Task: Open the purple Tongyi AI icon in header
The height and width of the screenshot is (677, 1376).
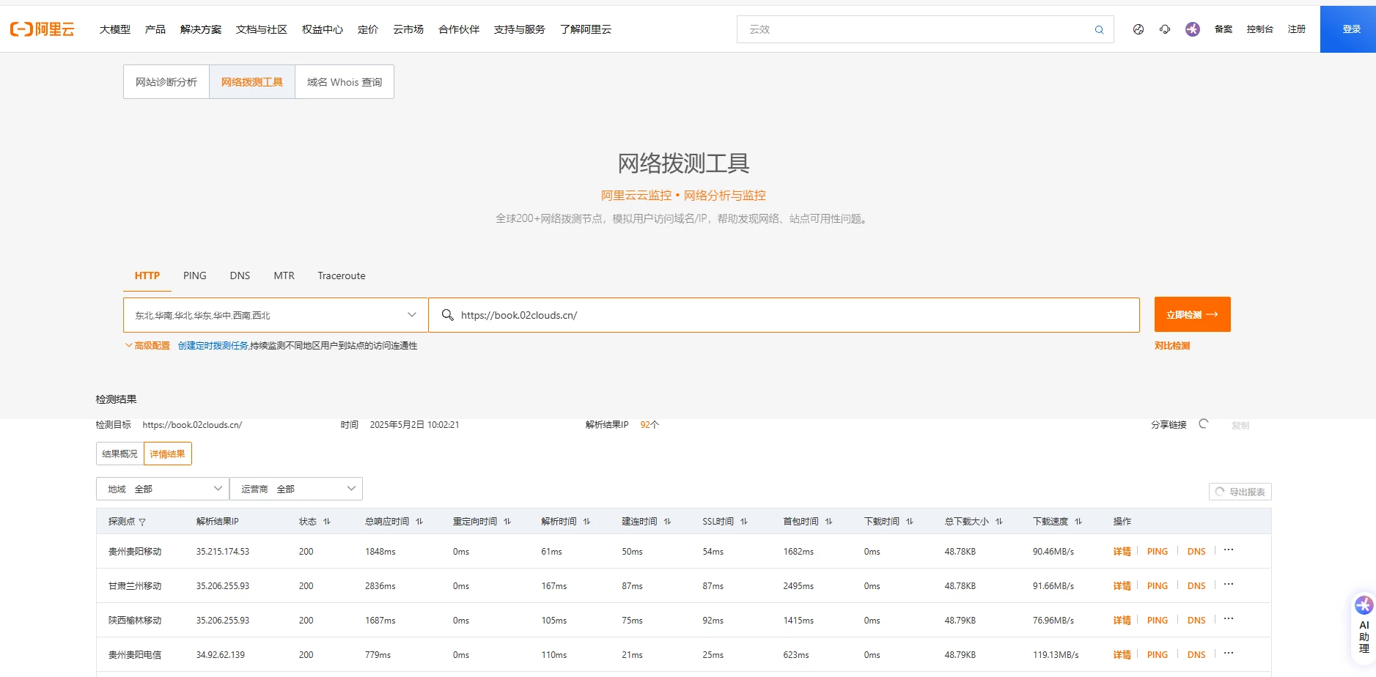Action: pyautogui.click(x=1192, y=29)
